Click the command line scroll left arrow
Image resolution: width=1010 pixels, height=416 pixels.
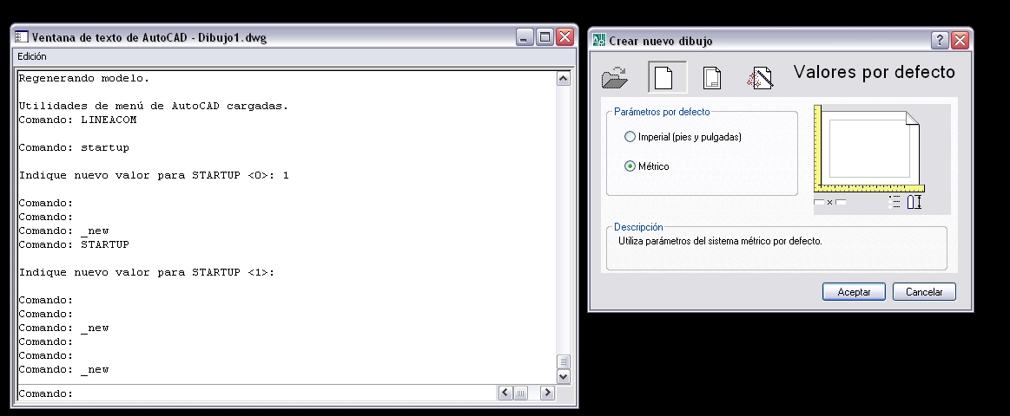(x=505, y=393)
